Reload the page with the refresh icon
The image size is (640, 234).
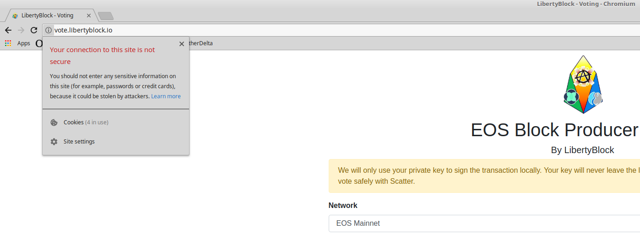tap(34, 30)
